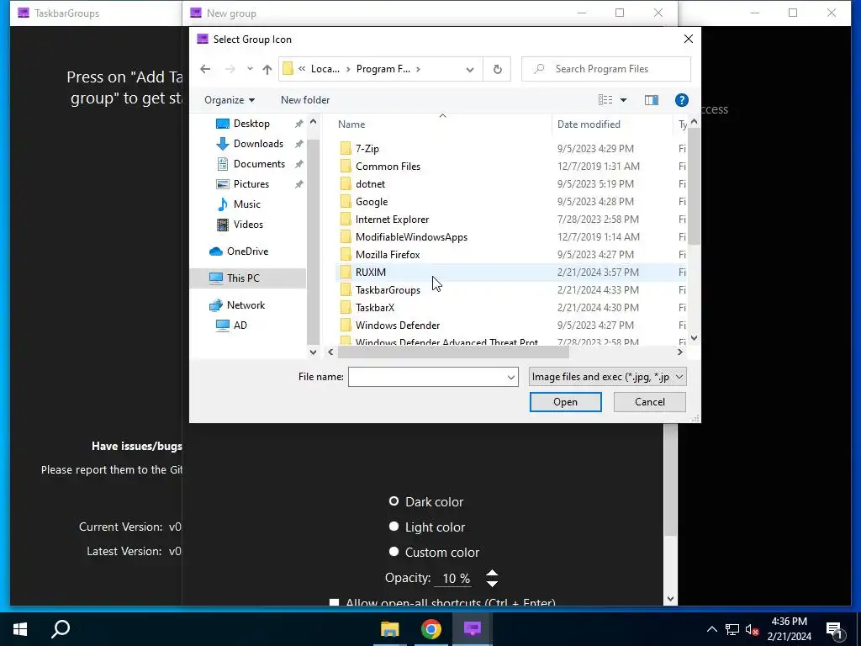
Task: Open the Windows Start menu
Action: pos(20,629)
